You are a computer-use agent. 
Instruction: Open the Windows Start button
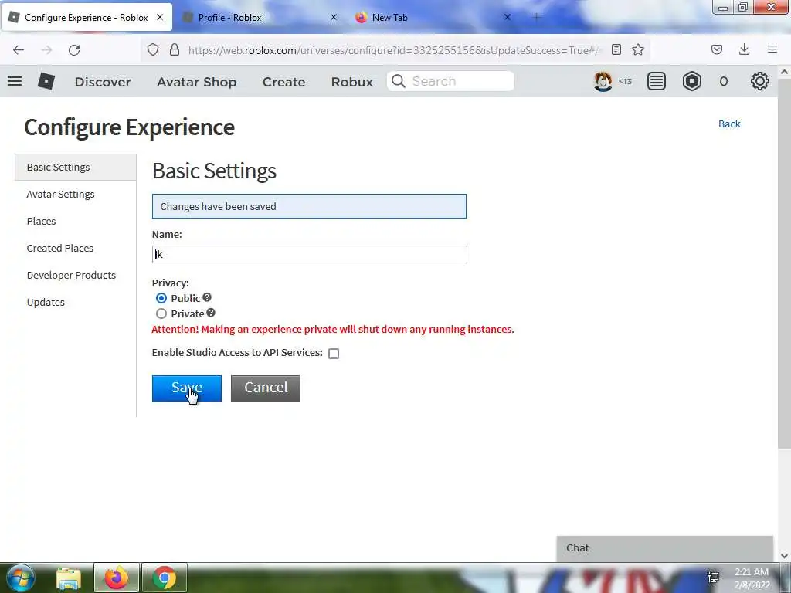tap(21, 578)
